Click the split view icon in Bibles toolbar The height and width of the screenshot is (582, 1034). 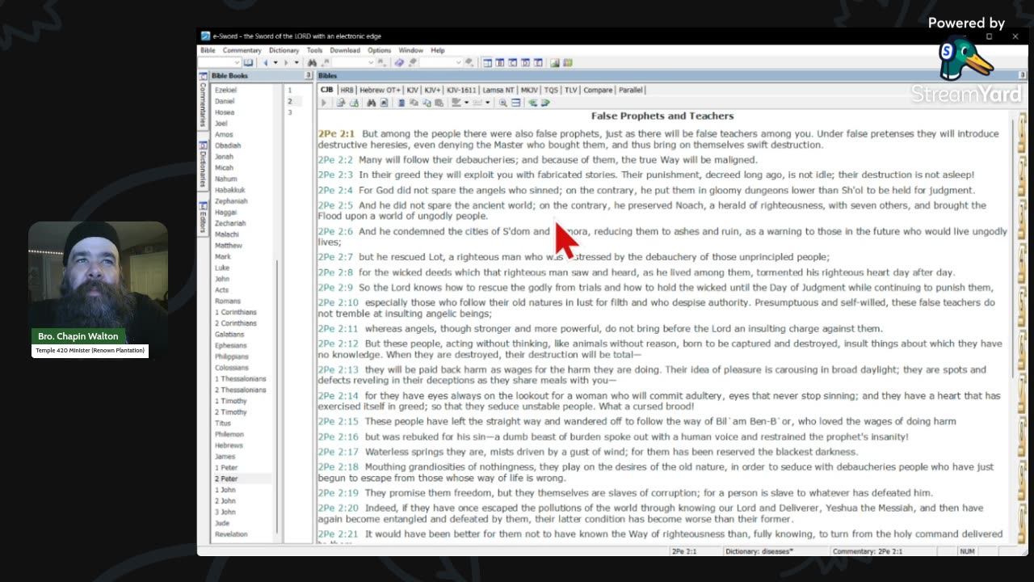pos(515,103)
